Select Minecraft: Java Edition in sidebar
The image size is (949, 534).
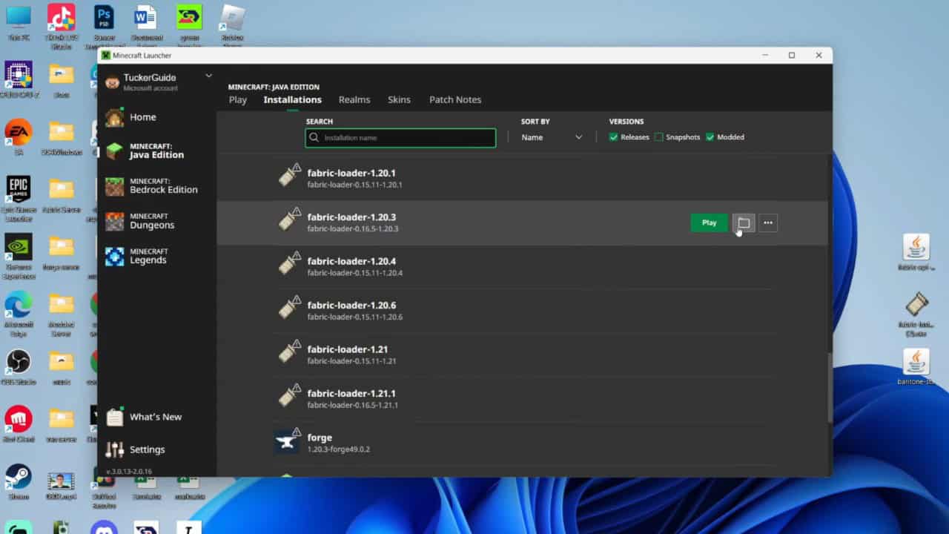(156, 151)
